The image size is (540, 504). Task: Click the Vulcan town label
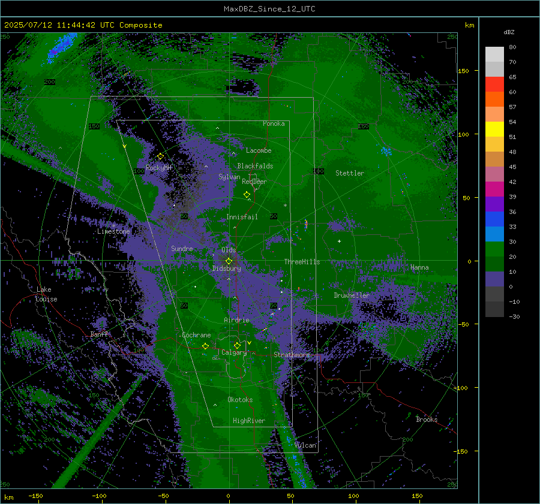[305, 445]
